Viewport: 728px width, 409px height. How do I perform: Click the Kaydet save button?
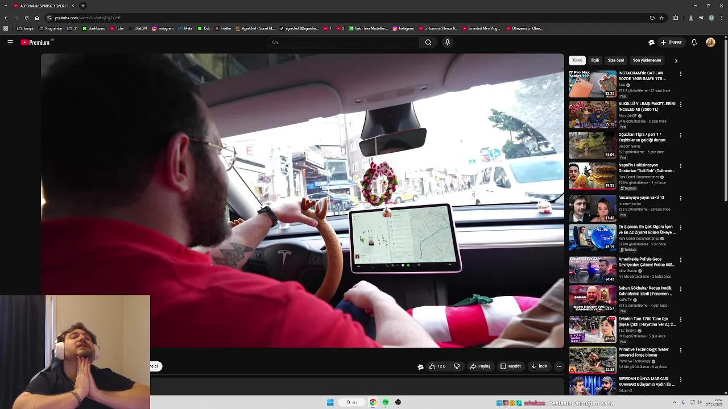510,366
